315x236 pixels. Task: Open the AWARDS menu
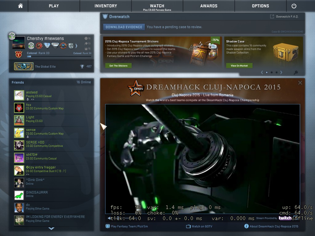[x=209, y=6]
